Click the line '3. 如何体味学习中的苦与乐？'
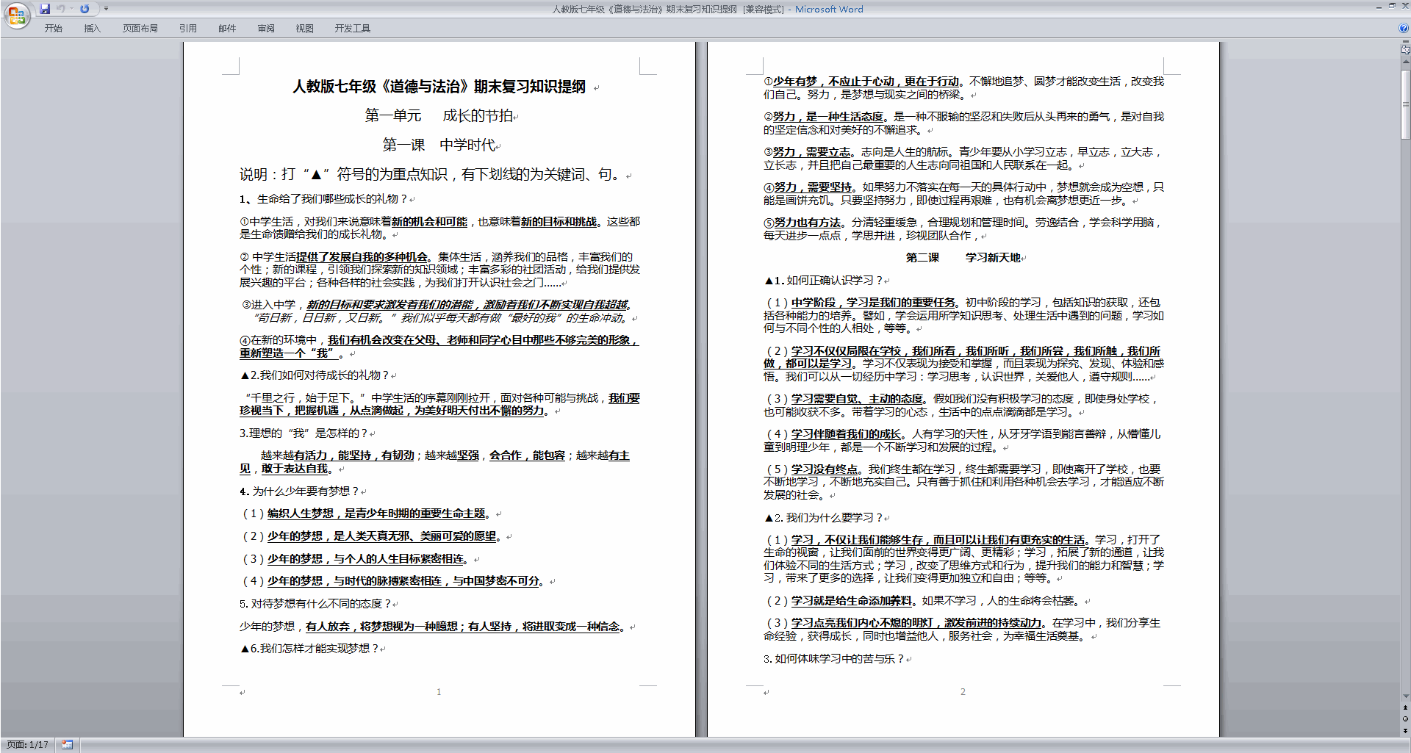Screen dimensions: 1411x753 point(833,659)
